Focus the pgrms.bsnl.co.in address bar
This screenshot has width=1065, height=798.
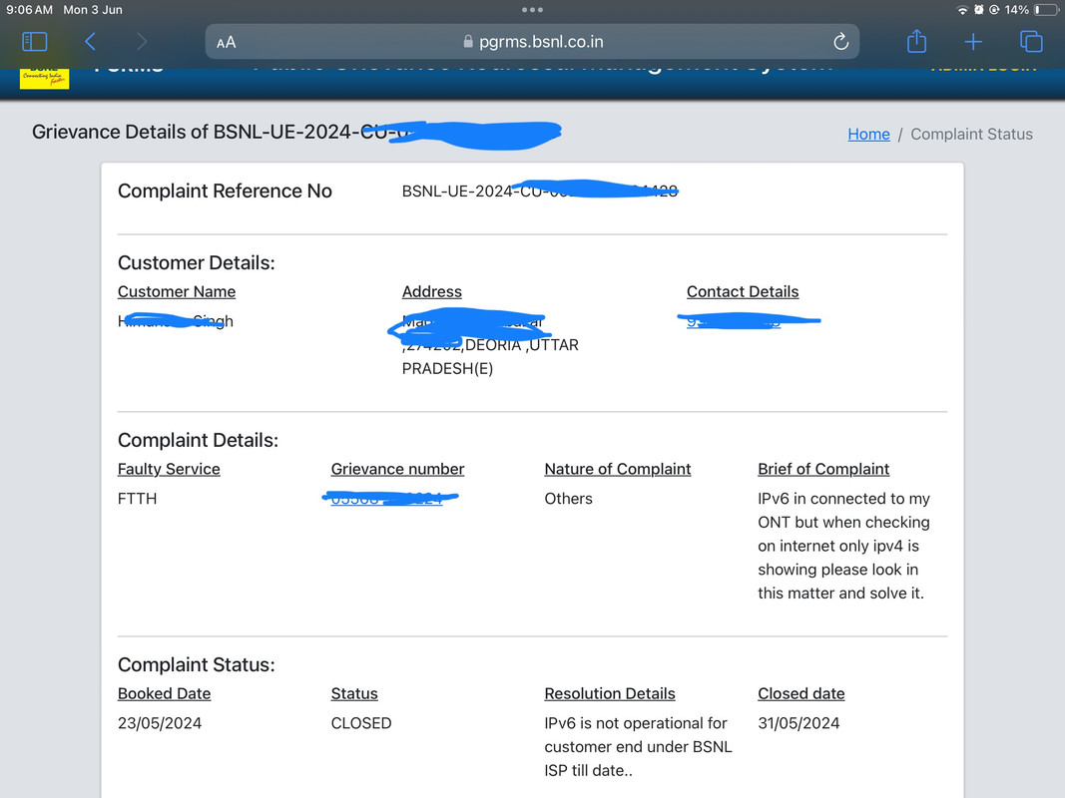click(532, 42)
